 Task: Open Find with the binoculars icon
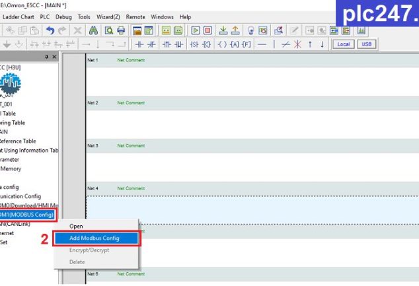[93, 30]
